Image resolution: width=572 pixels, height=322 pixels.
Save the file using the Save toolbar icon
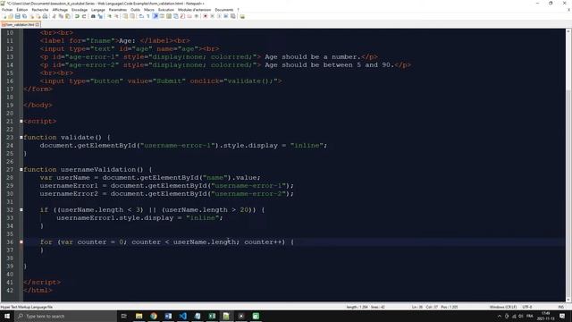pyautogui.click(x=18, y=16)
